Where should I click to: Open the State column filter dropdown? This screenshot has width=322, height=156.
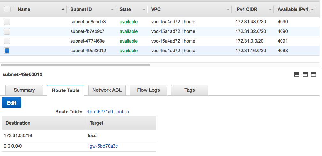point(144,10)
